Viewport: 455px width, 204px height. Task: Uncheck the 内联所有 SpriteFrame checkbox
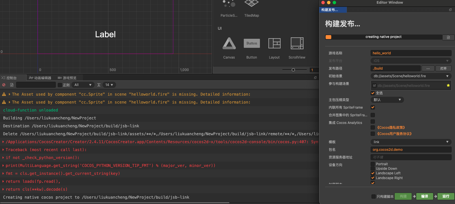(x=373, y=108)
